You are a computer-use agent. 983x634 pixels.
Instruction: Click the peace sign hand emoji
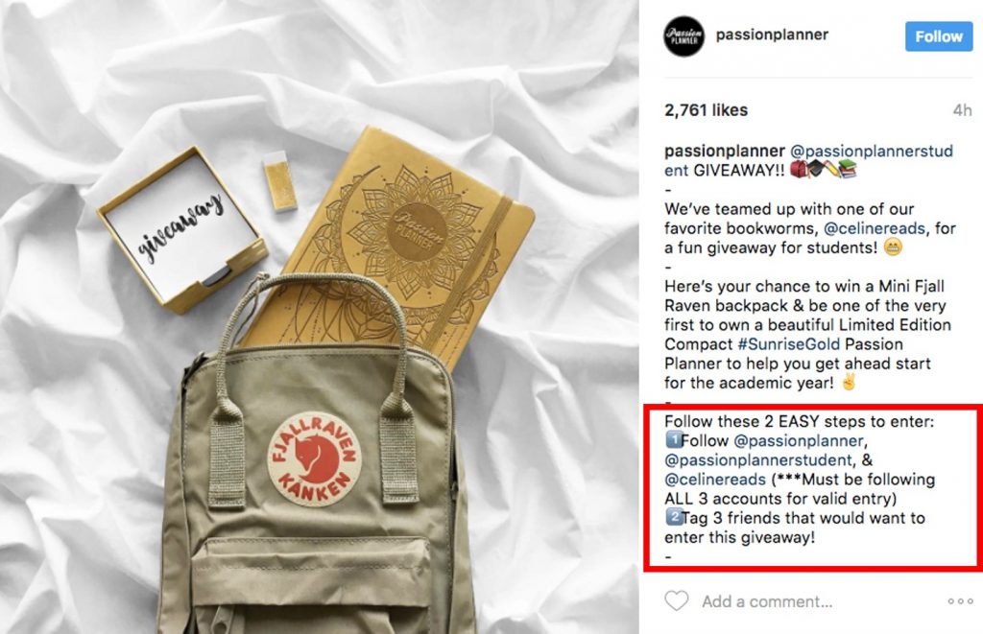(849, 382)
